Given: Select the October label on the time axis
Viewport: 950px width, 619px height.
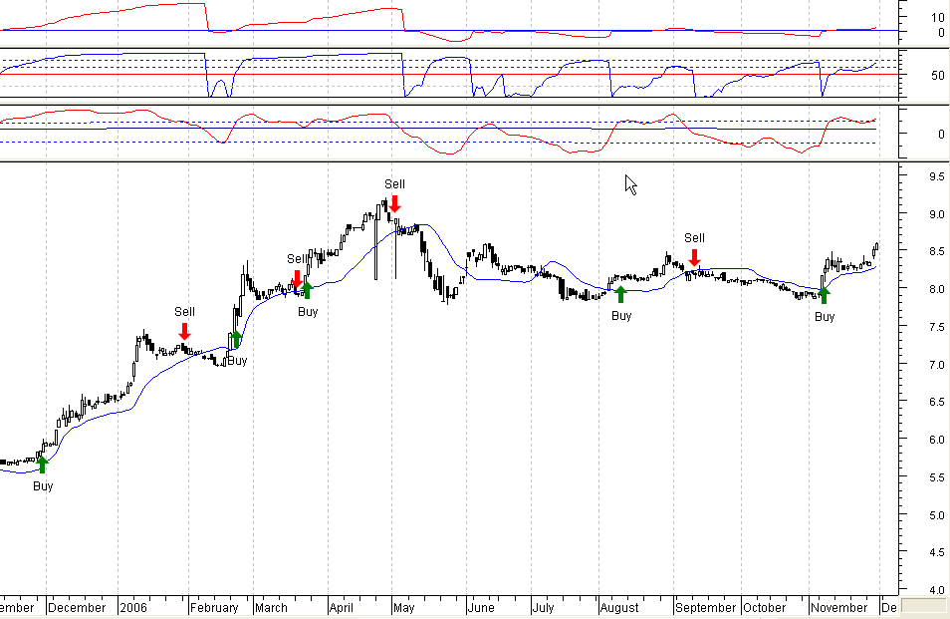Looking at the screenshot, I should click(x=765, y=607).
